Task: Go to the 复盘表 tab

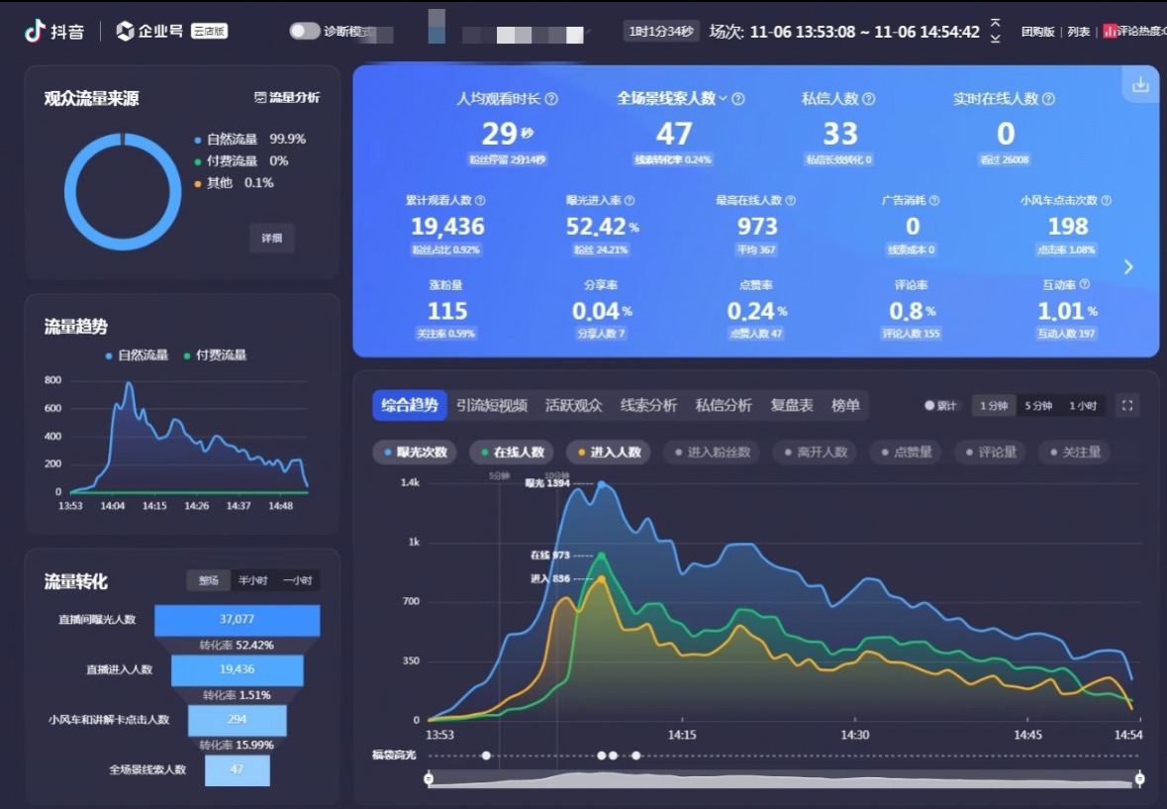Action: (x=792, y=406)
